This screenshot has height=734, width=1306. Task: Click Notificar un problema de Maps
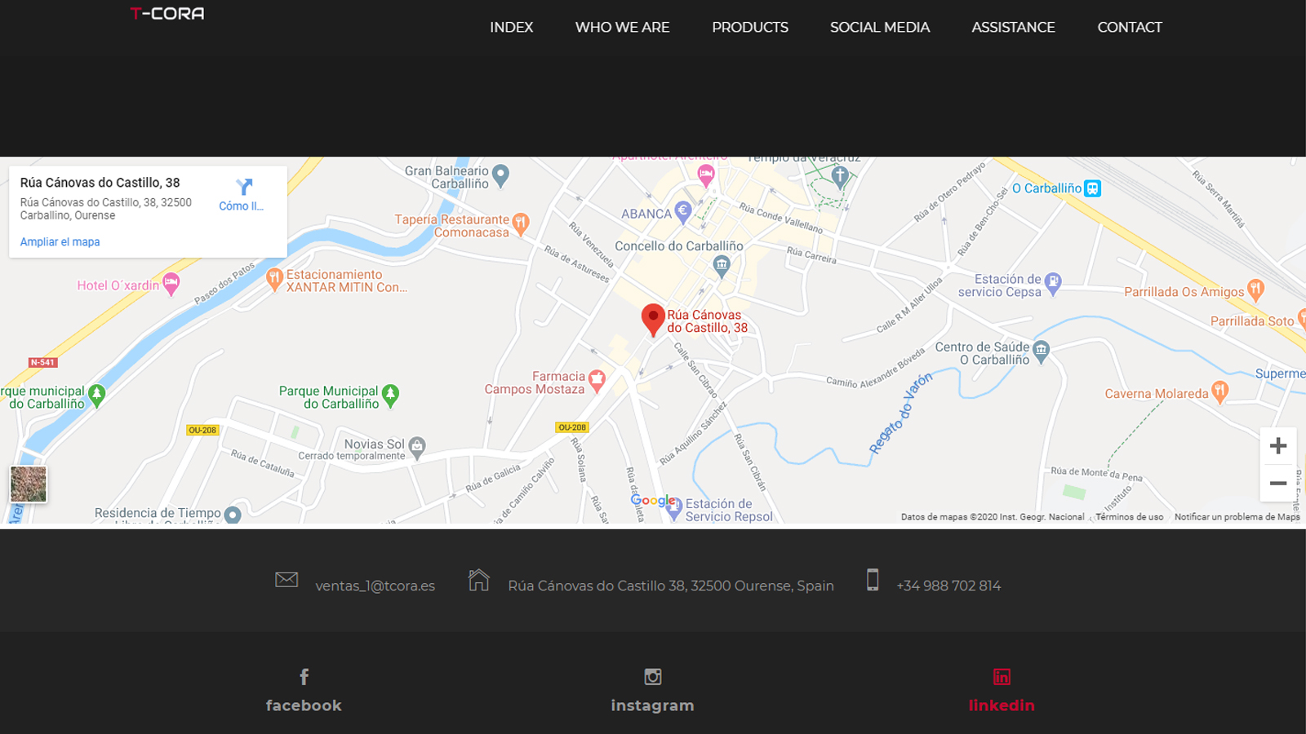coord(1237,517)
